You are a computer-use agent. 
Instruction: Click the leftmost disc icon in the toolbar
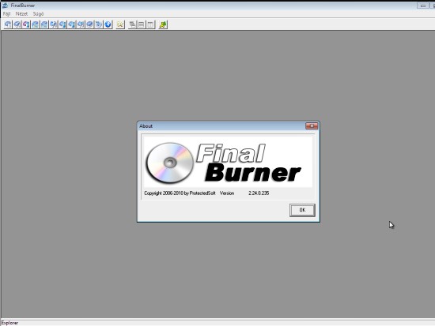[8, 24]
